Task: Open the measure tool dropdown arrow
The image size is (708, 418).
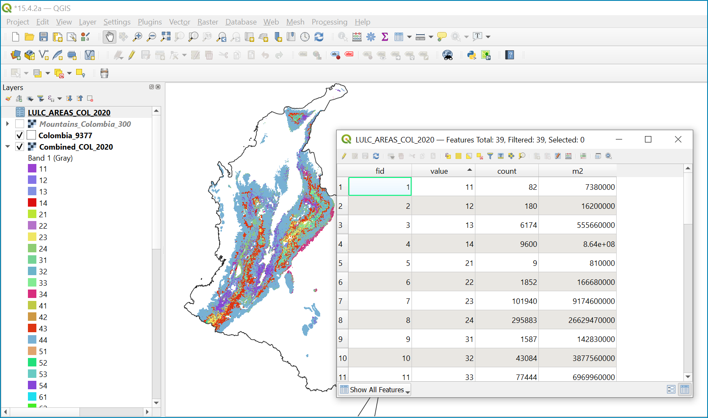Action: coord(431,37)
